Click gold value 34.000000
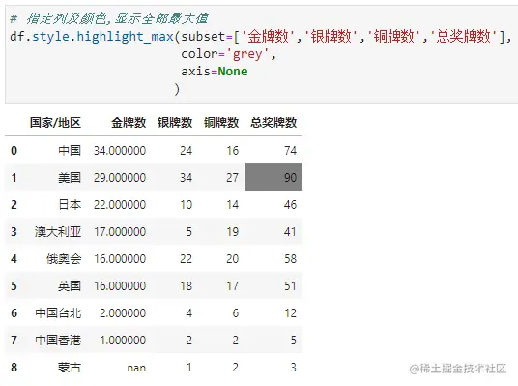Image resolution: width=518 pixels, height=386 pixels. (x=120, y=151)
